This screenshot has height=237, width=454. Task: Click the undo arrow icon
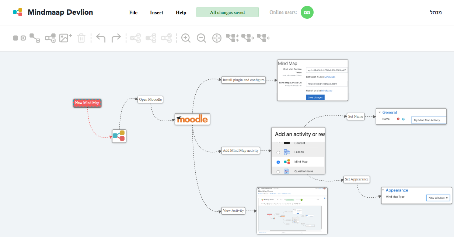coord(101,38)
